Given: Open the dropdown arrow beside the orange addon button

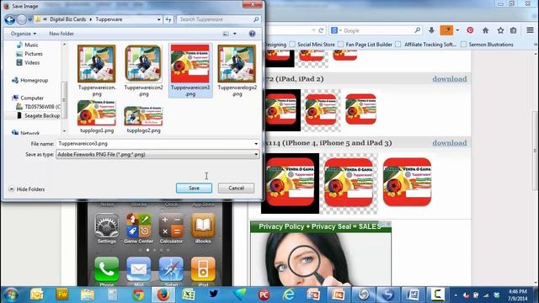Looking at the screenshot, I should point(457,30).
